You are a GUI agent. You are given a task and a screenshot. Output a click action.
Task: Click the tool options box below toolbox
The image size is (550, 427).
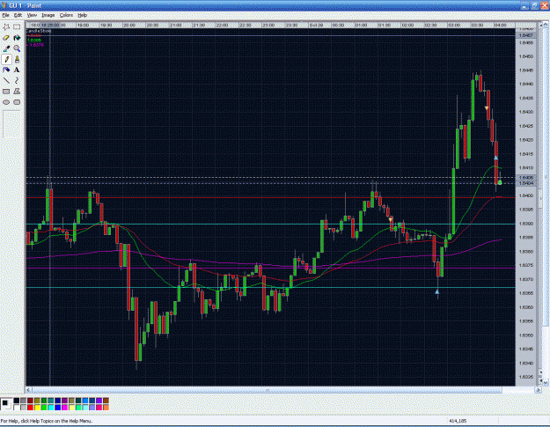11,124
